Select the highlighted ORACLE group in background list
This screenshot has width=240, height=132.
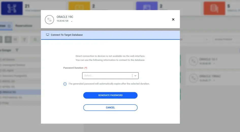20,92
